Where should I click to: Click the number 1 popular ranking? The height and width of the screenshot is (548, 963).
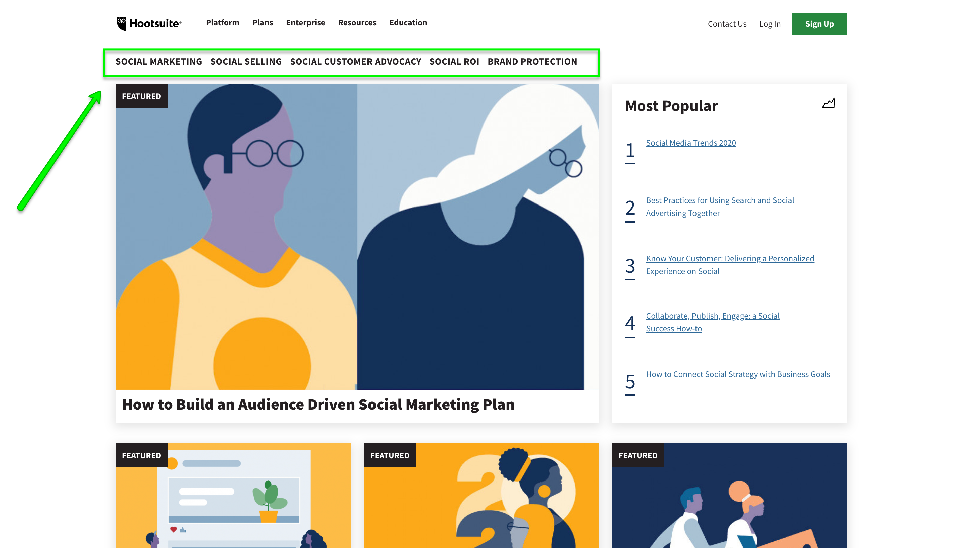click(630, 152)
